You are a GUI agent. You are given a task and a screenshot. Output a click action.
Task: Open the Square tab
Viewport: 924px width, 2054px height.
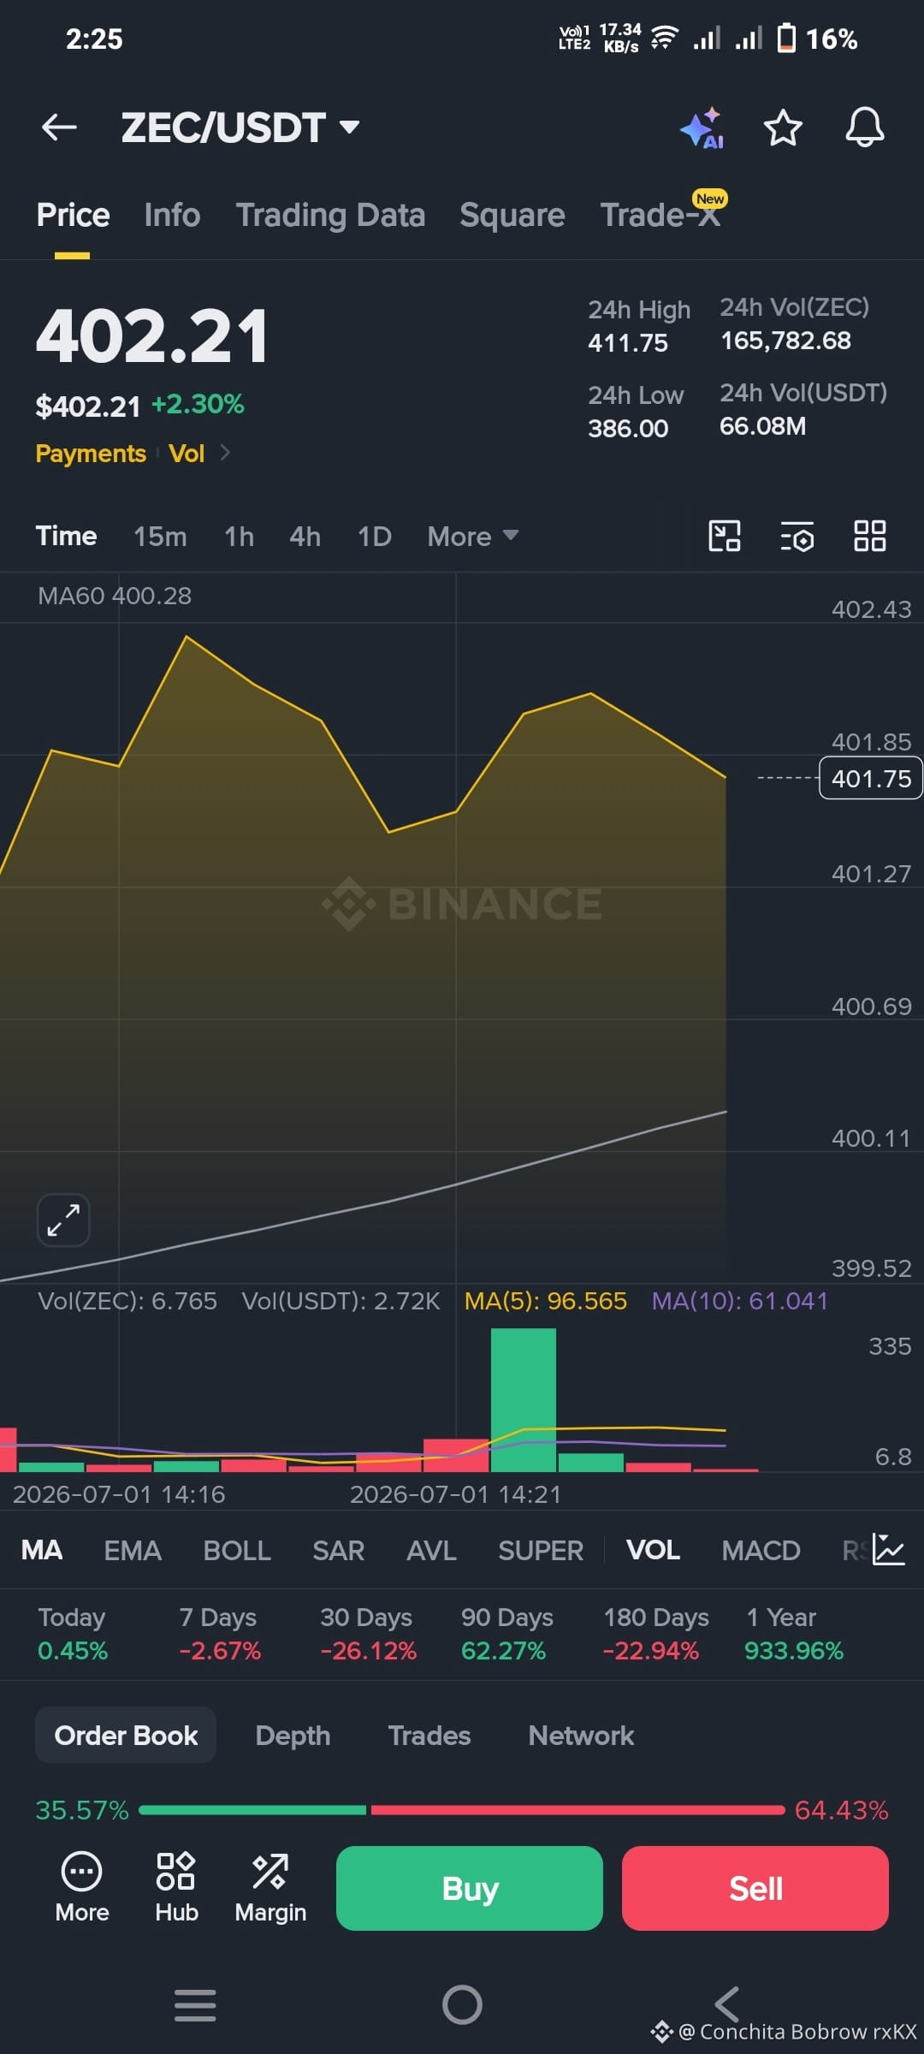(x=512, y=215)
